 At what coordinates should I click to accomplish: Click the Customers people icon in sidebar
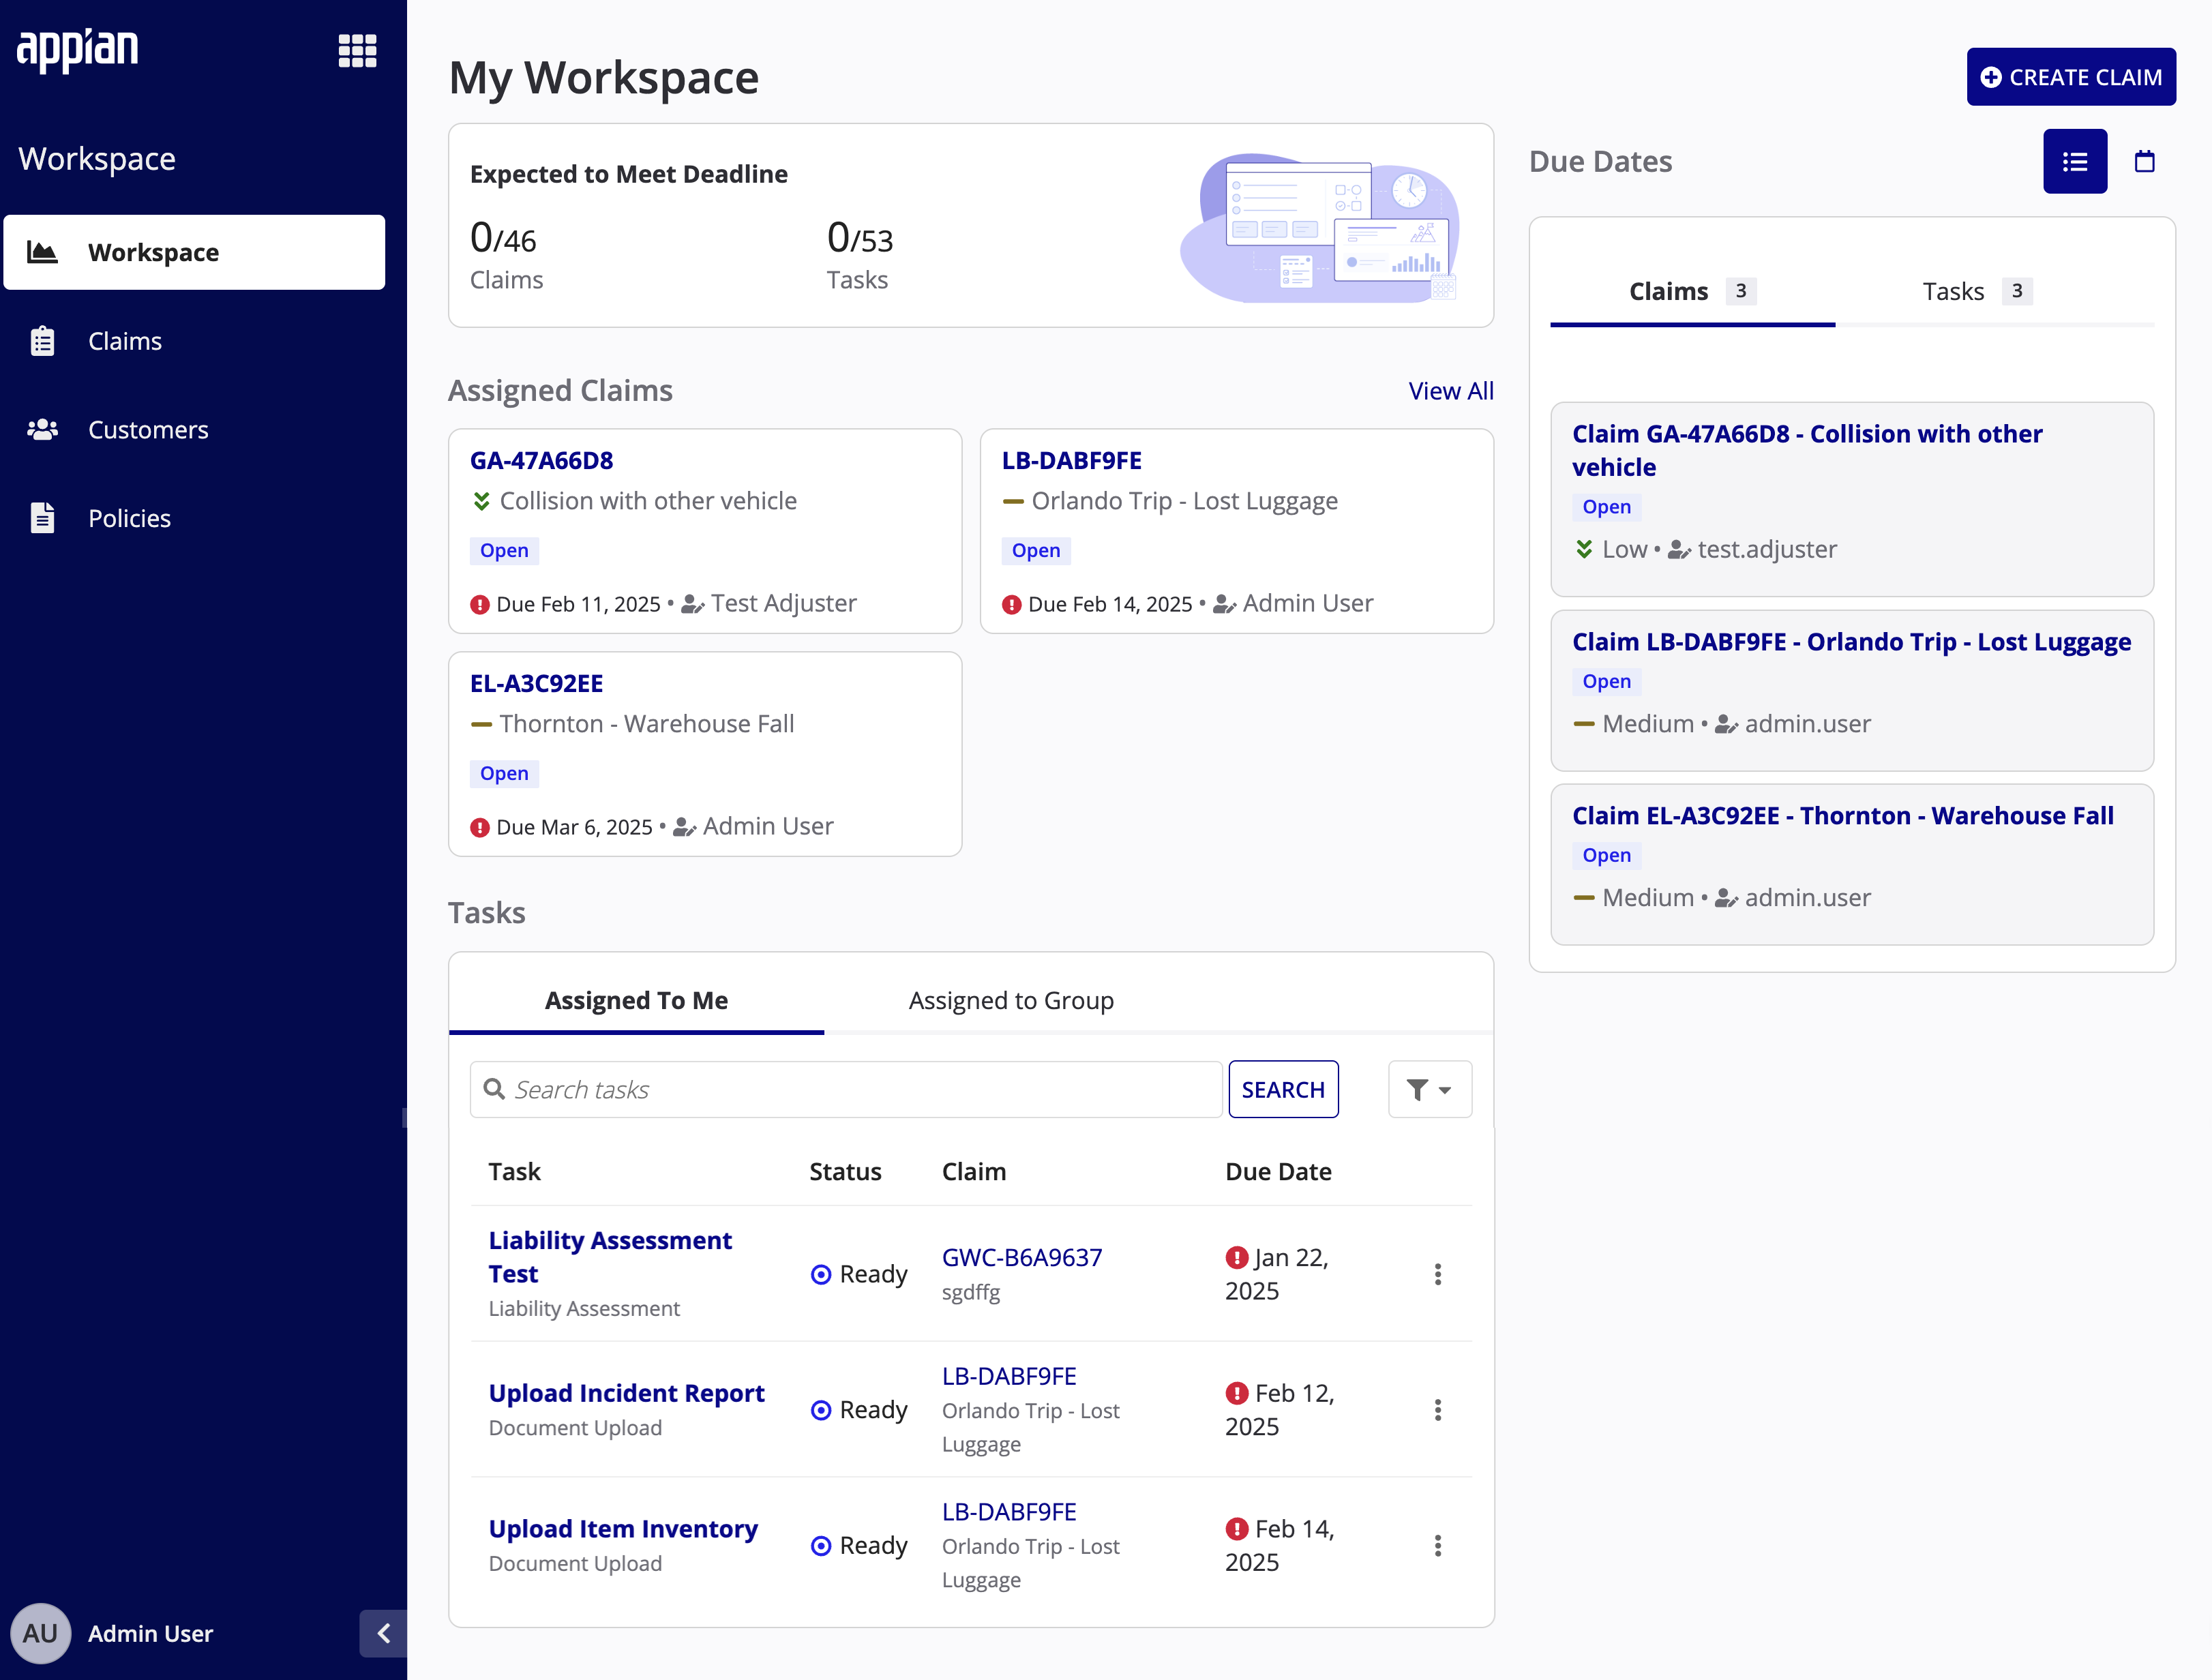(42, 430)
